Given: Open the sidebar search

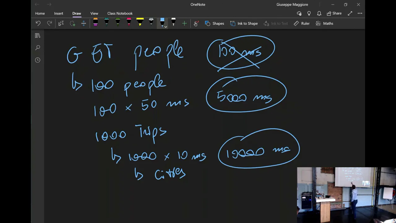Looking at the screenshot, I should 37,48.
